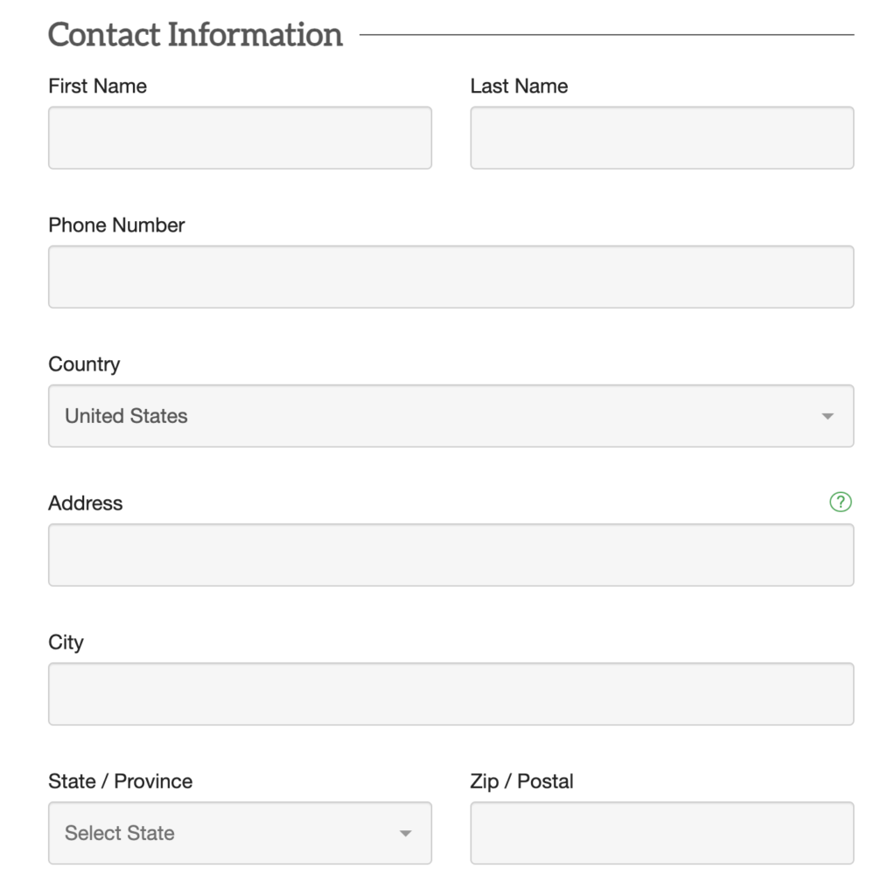Click the Address label text
Viewport: 881px width, 895px height.
[86, 503]
